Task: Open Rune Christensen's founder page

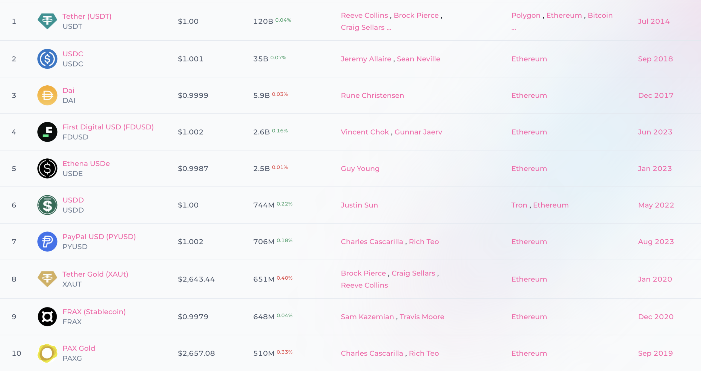Action: coord(372,95)
